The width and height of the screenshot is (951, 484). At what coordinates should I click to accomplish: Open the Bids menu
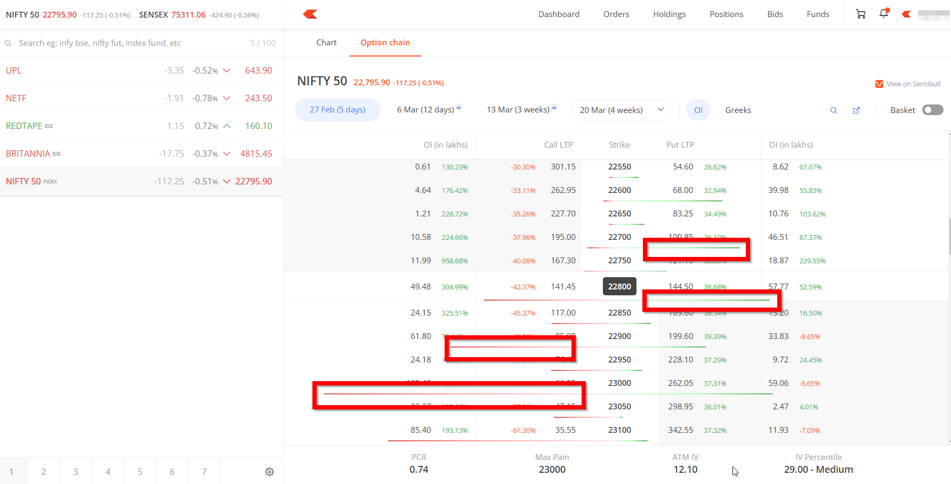[x=775, y=14]
